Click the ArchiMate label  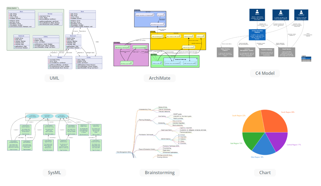pos(160,78)
